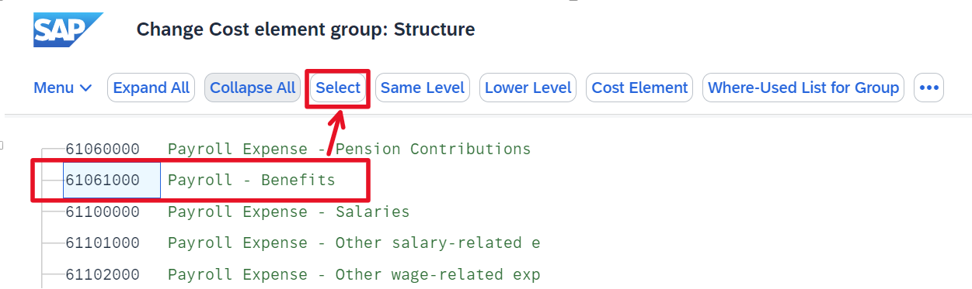Click the chevron next to Menu

[x=85, y=88]
